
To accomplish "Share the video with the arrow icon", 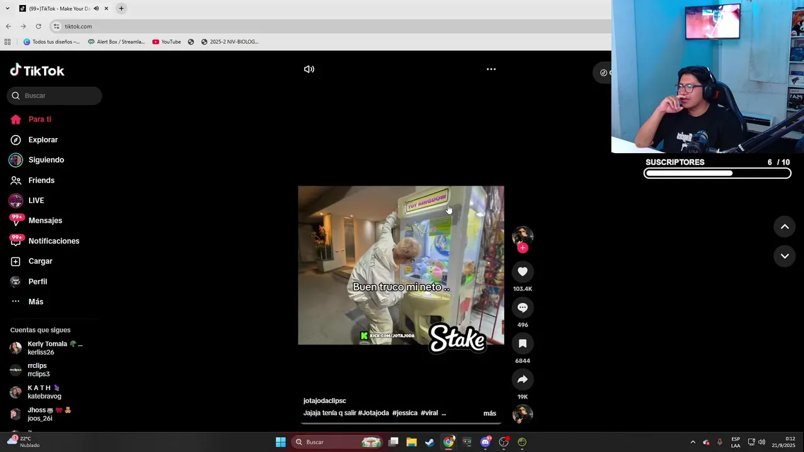I will [x=523, y=379].
